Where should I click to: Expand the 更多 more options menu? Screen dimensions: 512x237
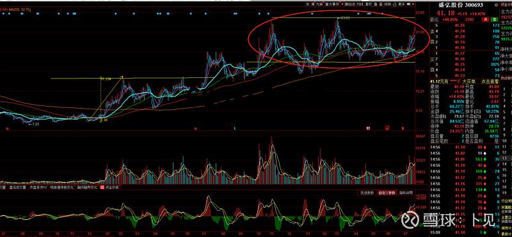click(401, 4)
